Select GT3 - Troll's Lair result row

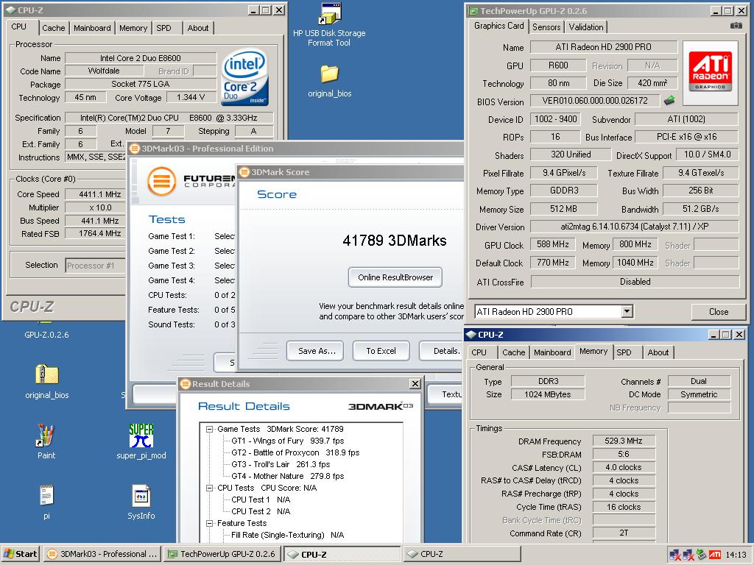click(x=281, y=464)
